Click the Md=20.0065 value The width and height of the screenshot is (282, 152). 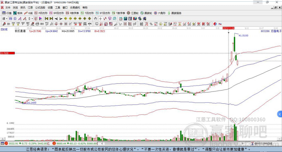pos(68,31)
